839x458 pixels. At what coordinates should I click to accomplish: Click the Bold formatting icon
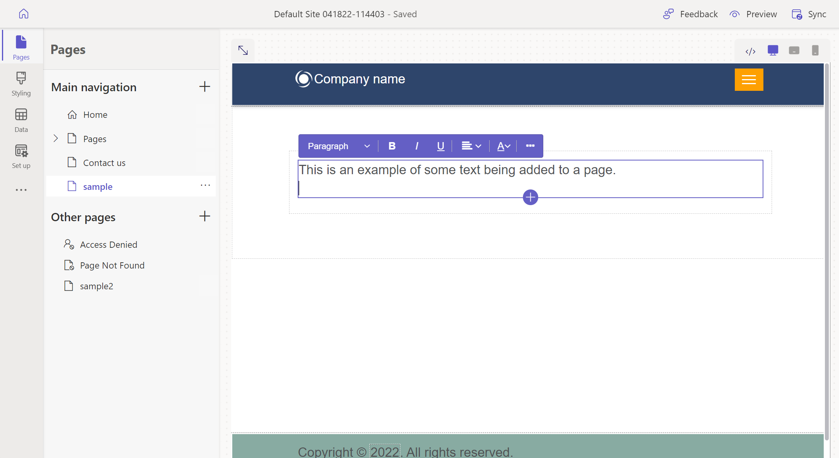392,146
